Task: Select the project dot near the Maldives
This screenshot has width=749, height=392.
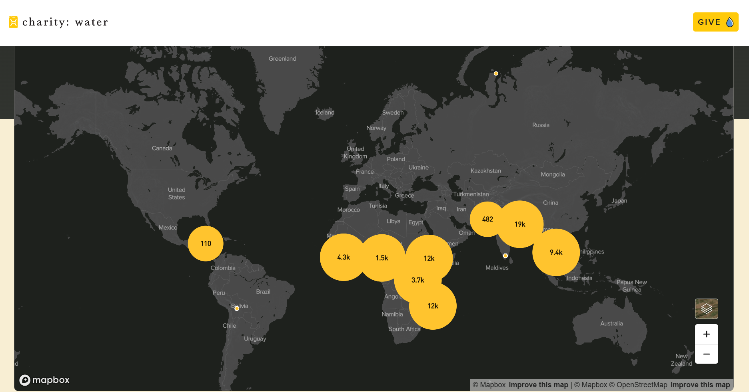Action: pyautogui.click(x=505, y=255)
